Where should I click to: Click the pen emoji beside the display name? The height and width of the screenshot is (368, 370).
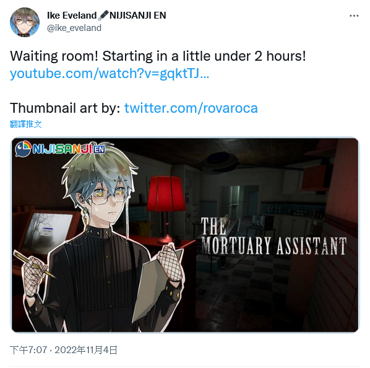pyautogui.click(x=103, y=15)
